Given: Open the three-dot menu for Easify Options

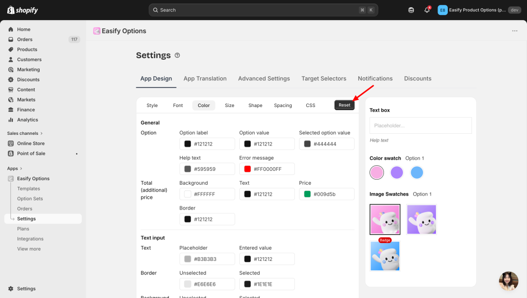Looking at the screenshot, I should 515,31.
